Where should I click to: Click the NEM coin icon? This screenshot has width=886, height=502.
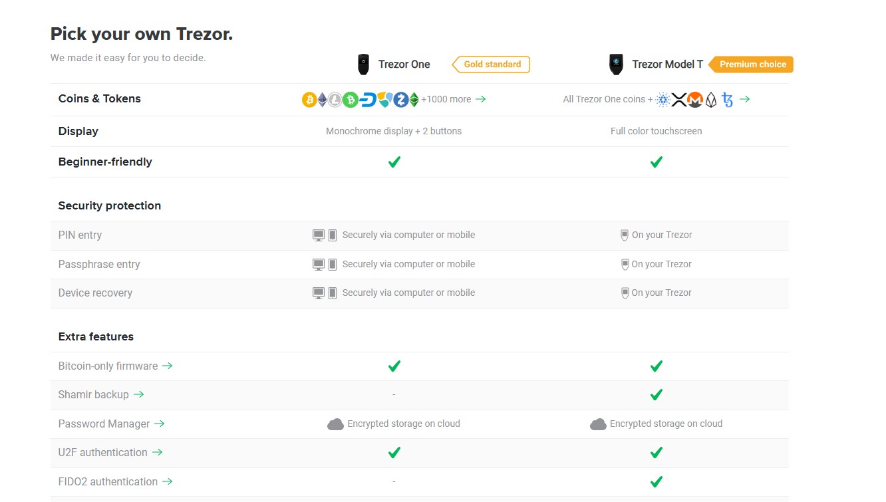[x=384, y=100]
